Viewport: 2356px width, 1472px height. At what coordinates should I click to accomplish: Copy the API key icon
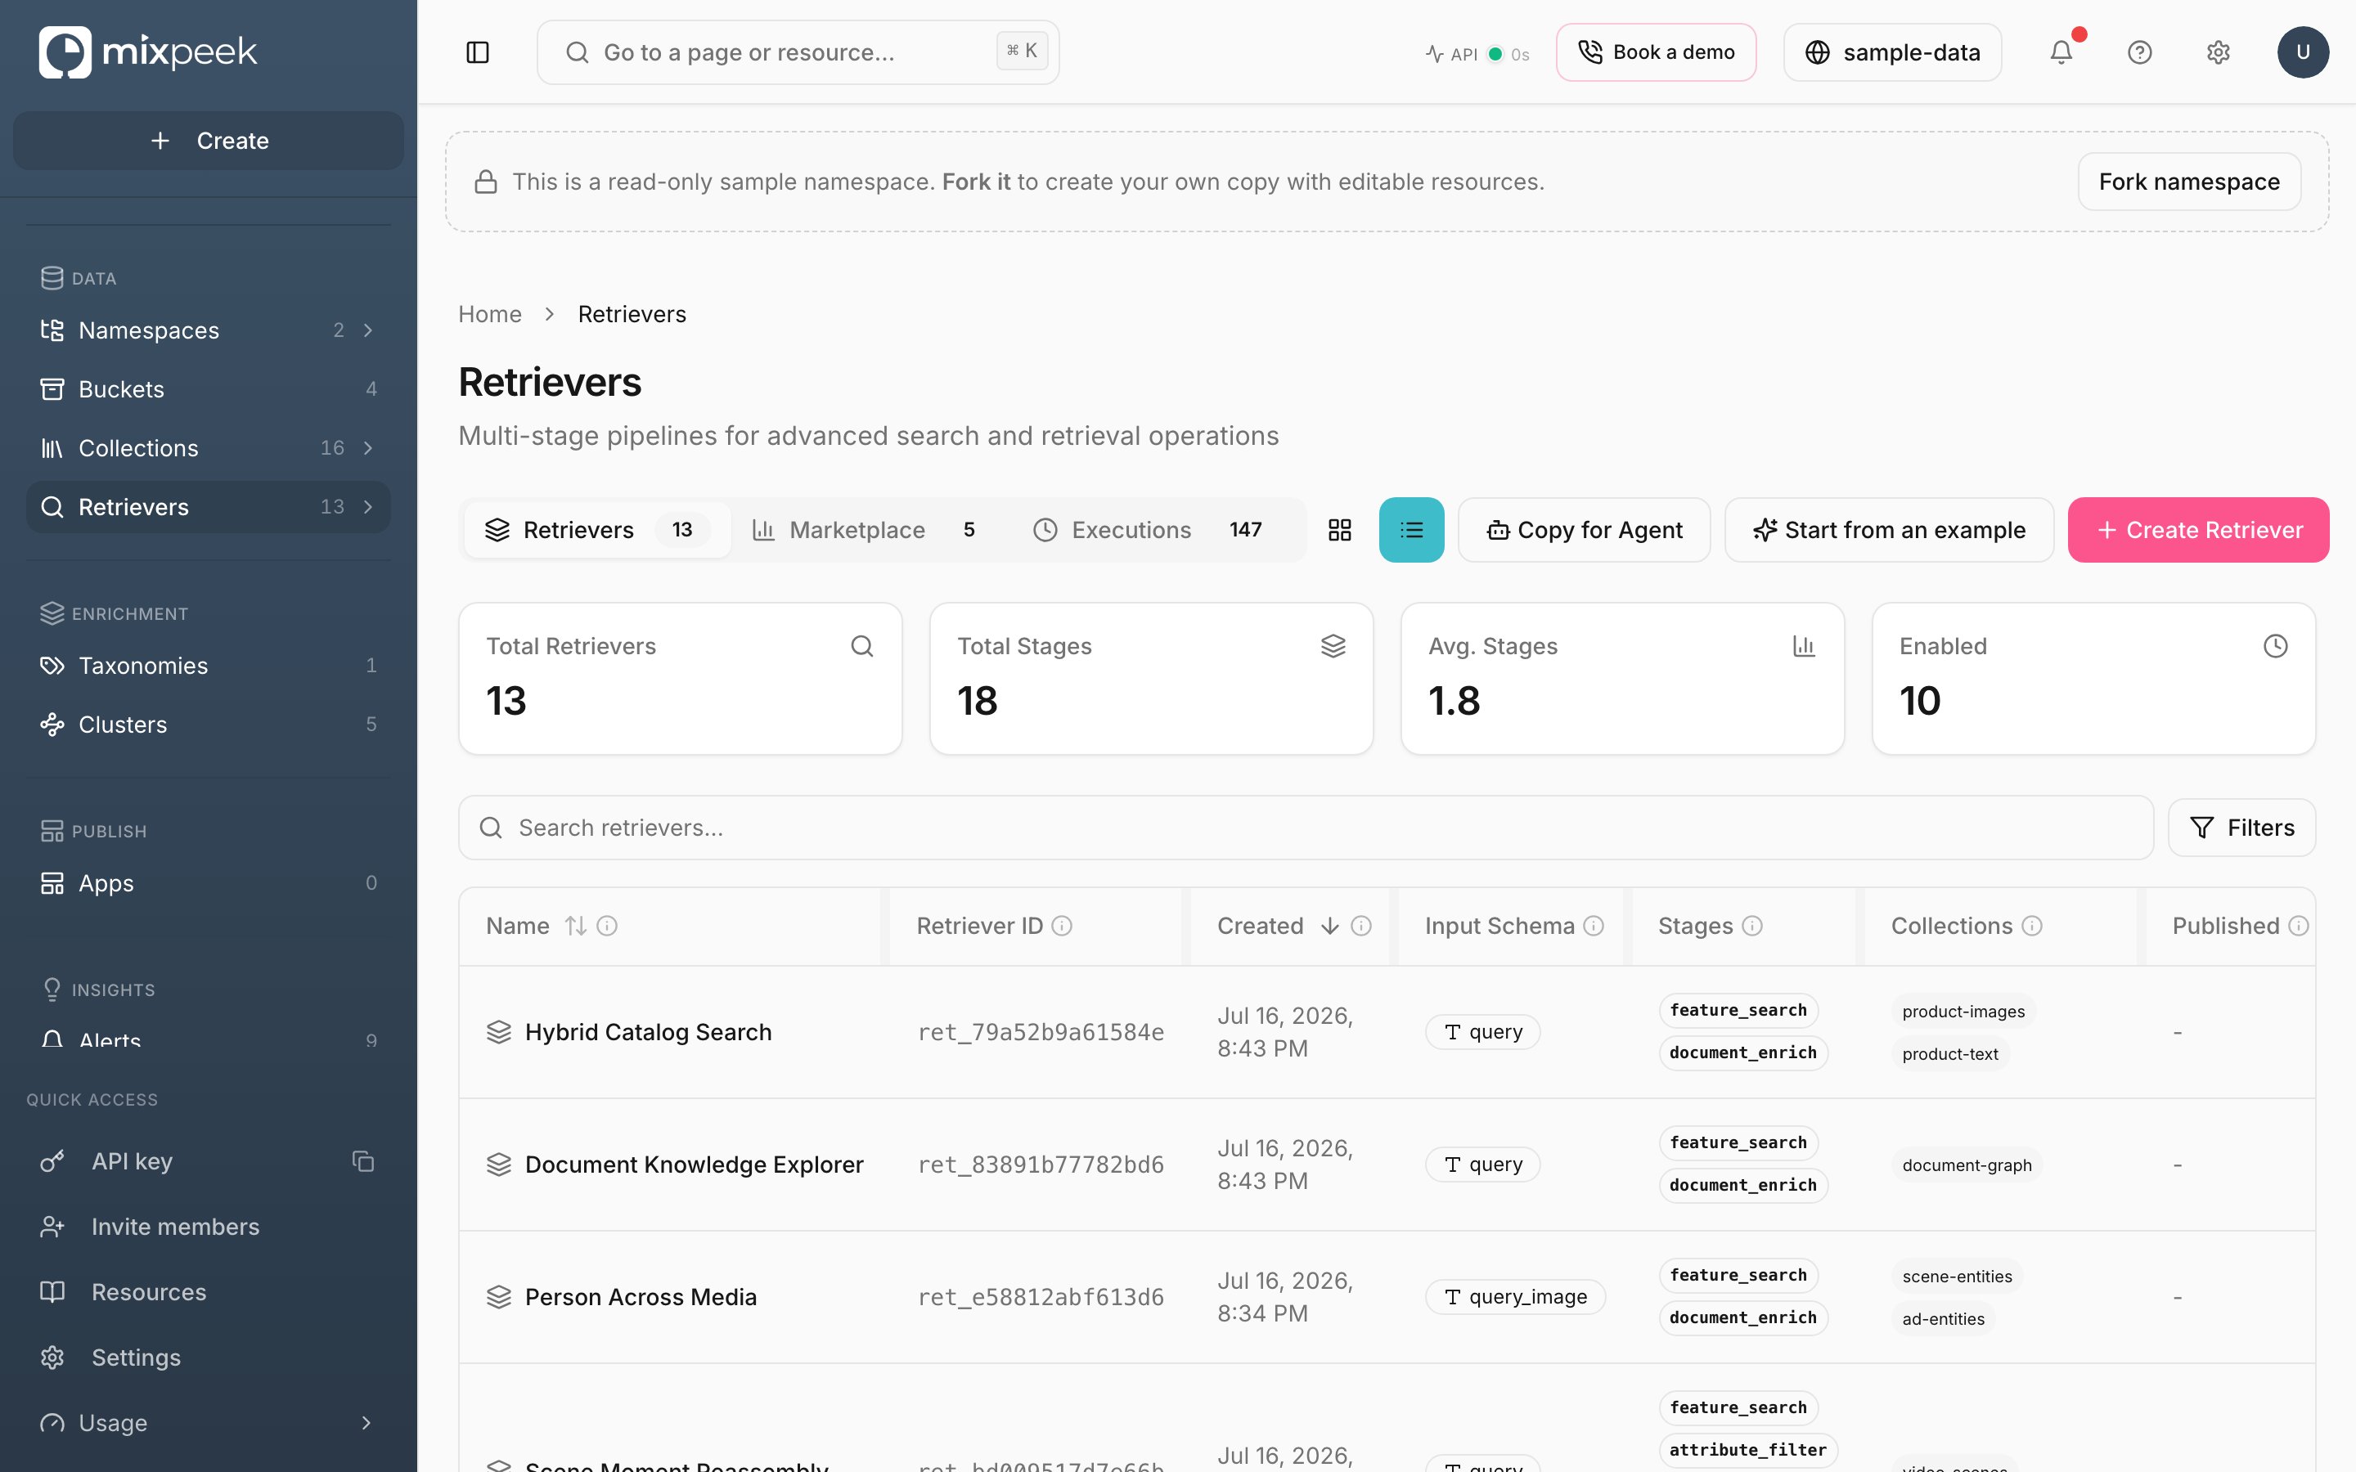point(363,1161)
